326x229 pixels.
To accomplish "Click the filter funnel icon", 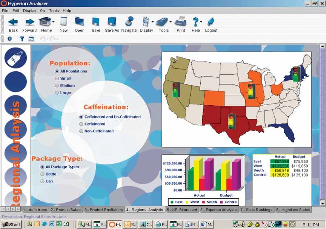I will (x=22, y=38).
